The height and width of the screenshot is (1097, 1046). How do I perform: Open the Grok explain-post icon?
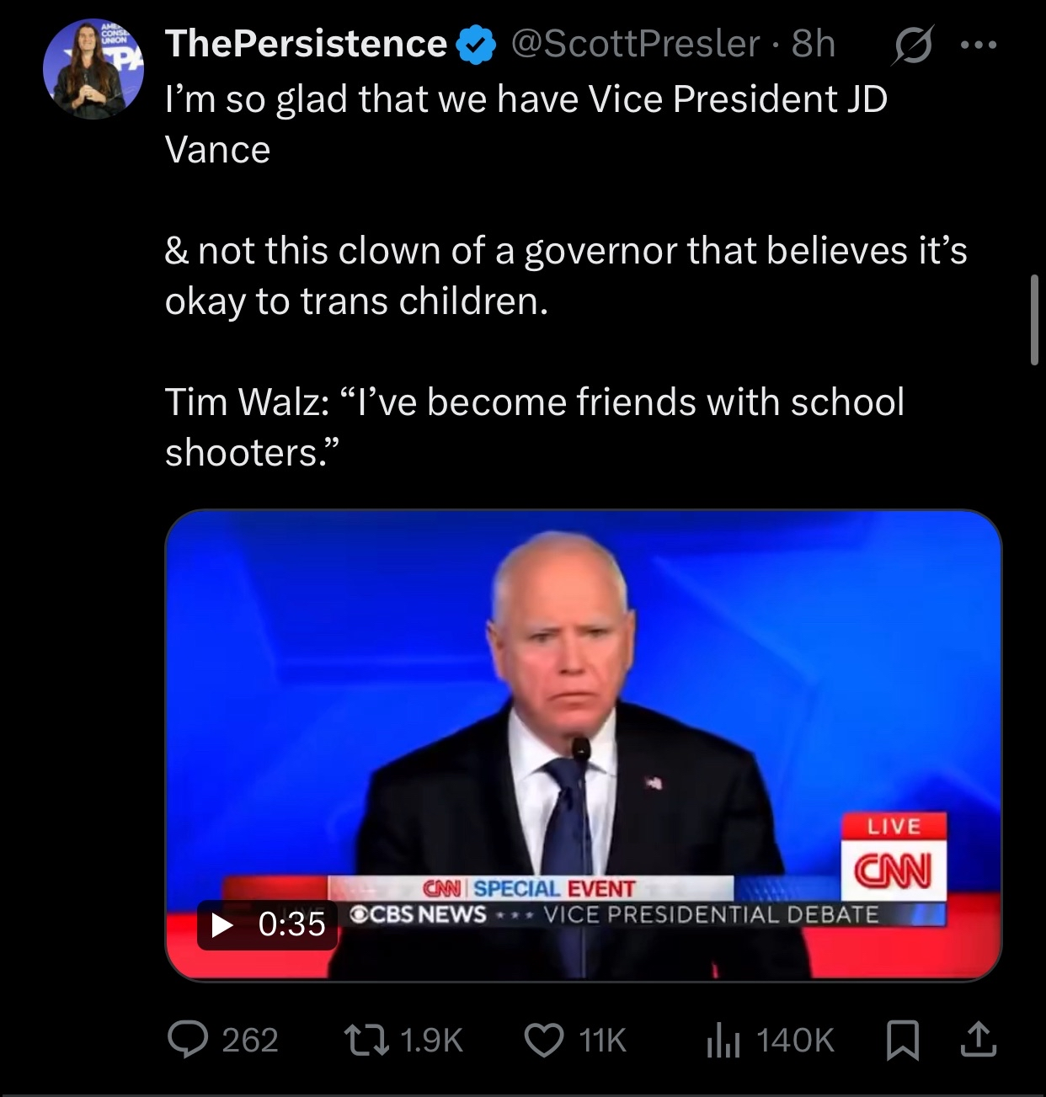(x=910, y=45)
